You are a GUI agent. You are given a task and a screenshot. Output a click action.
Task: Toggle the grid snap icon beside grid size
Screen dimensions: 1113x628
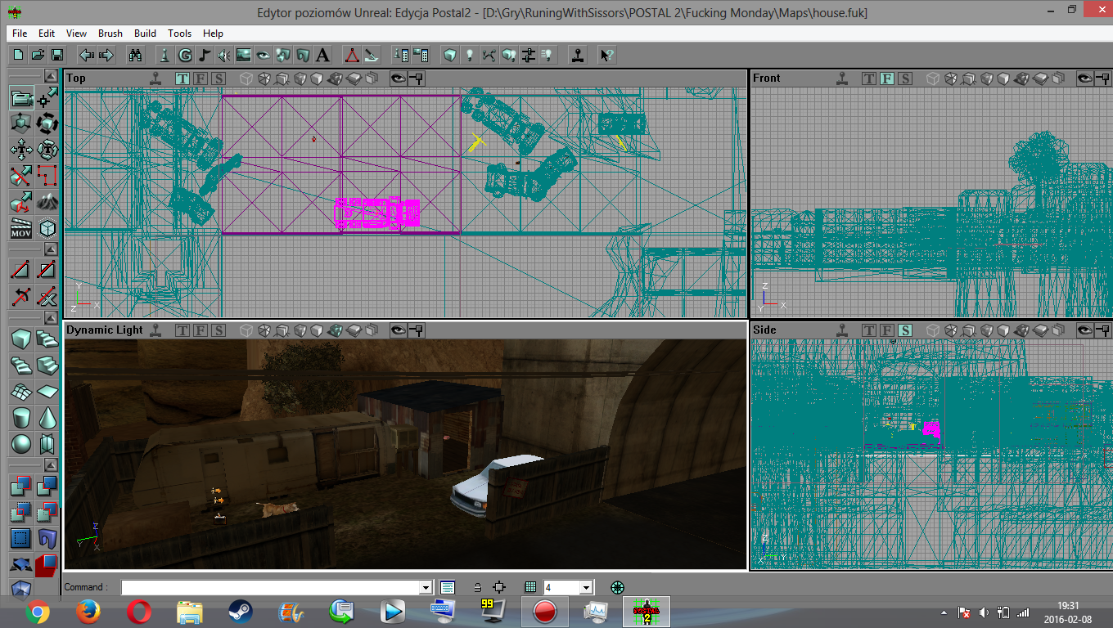pos(530,587)
